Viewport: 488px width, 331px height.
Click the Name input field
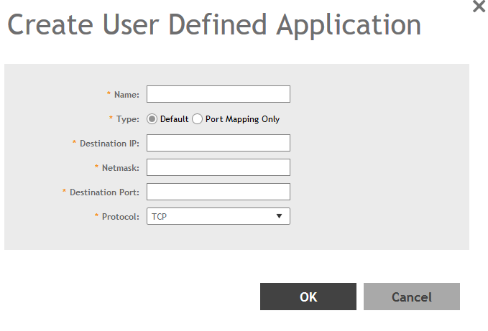tap(218, 95)
